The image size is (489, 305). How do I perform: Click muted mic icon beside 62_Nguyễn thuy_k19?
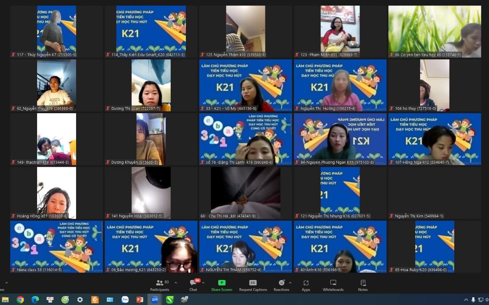pyautogui.click(x=13, y=109)
